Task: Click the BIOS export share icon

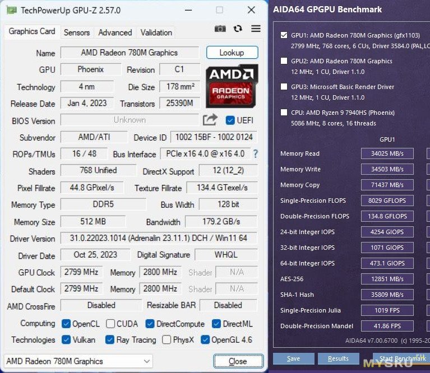Action: click(210, 120)
